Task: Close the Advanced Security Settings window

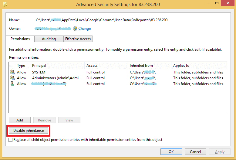Action: (x=228, y=3)
